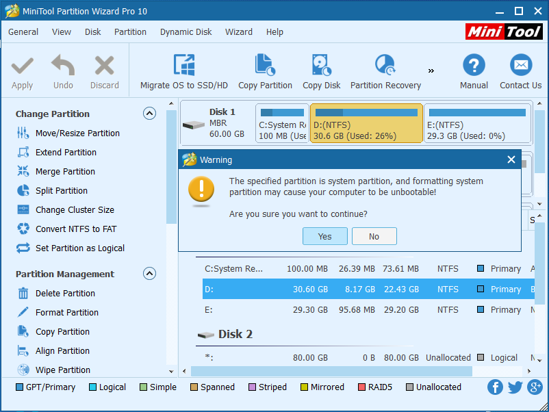Click the Twitter icon in the status bar
The height and width of the screenshot is (412, 549).
[x=515, y=387]
